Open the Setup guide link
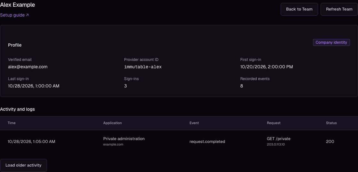This screenshot has width=358, height=172. (x=14, y=15)
